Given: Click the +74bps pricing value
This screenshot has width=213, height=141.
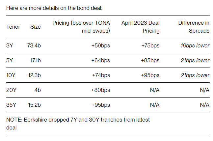Looking at the screenshot, I should click(101, 75).
